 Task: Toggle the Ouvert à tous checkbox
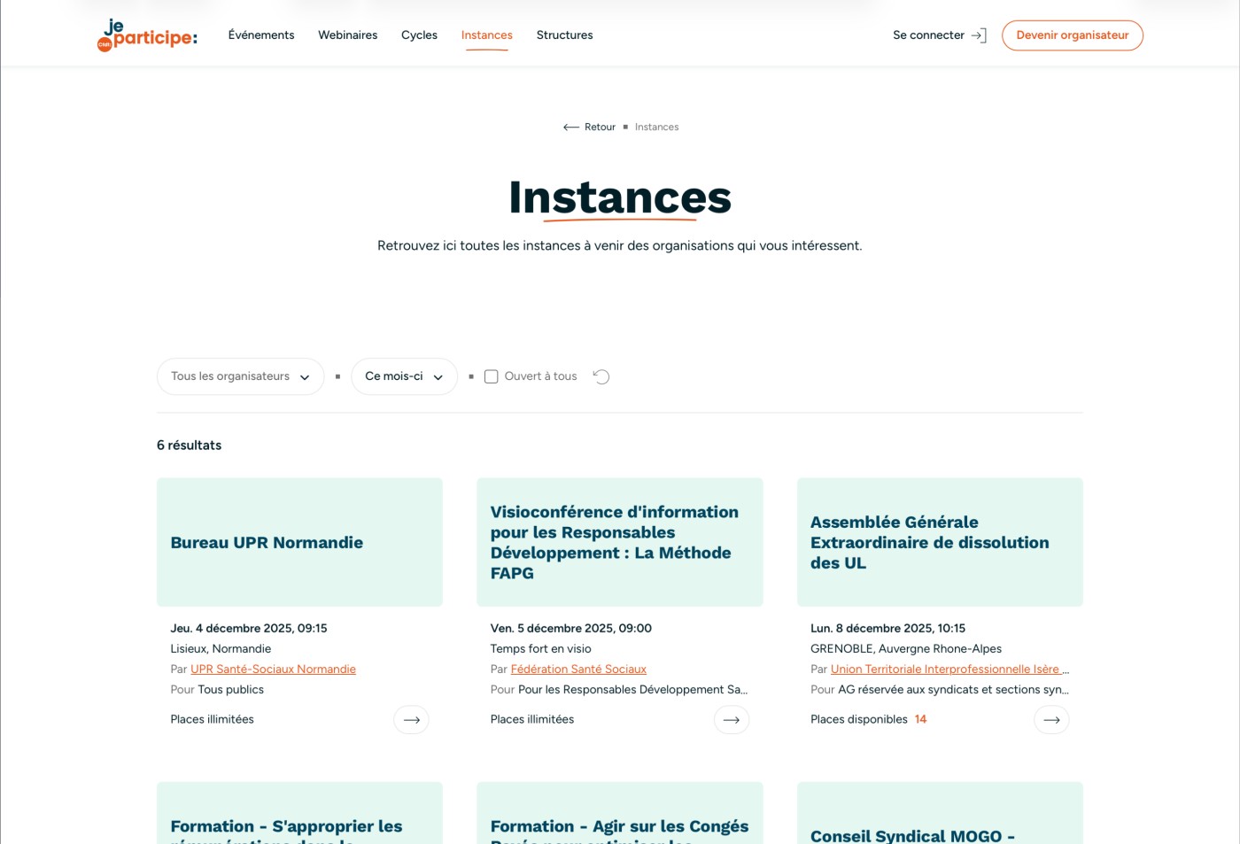coord(492,377)
